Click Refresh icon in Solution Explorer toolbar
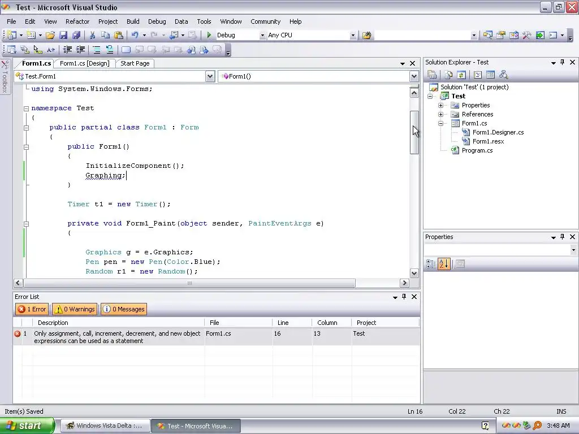579x434 pixels. (461, 75)
